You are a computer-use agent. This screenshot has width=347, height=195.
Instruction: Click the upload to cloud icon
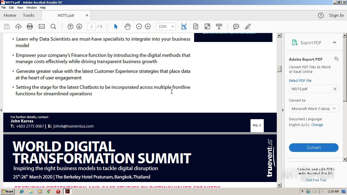click(18, 27)
